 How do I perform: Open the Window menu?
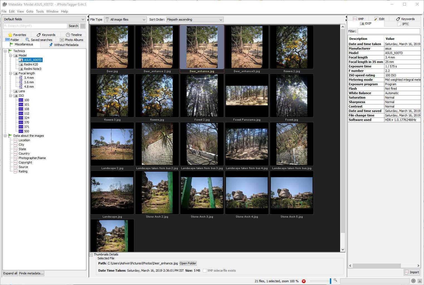pyautogui.click(x=52, y=11)
